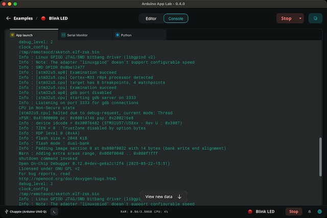
Task: Switch to Console view
Action: 175,18
